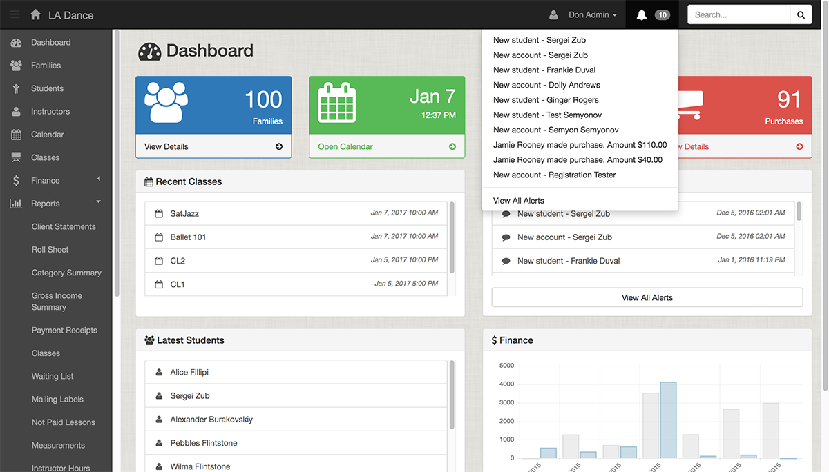Collapse the Reports sidebar submenu
This screenshot has height=472, width=829.
click(x=99, y=202)
